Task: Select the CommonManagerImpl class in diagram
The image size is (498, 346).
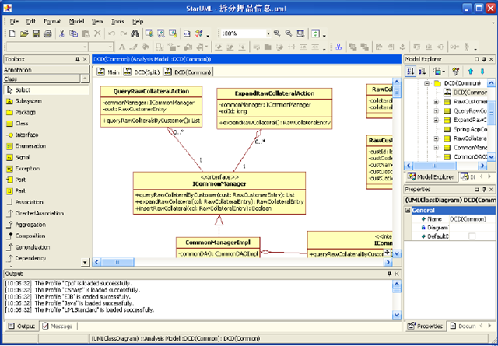Action: tap(218, 247)
